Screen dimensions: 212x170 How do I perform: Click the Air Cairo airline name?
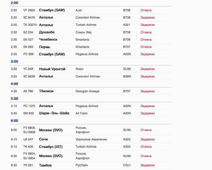tap(82, 113)
